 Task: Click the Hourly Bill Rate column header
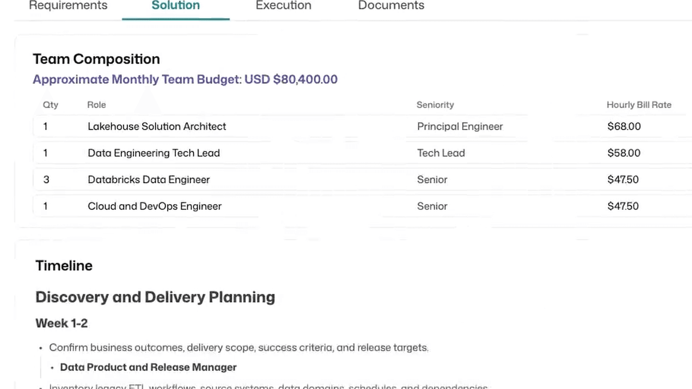coord(639,105)
